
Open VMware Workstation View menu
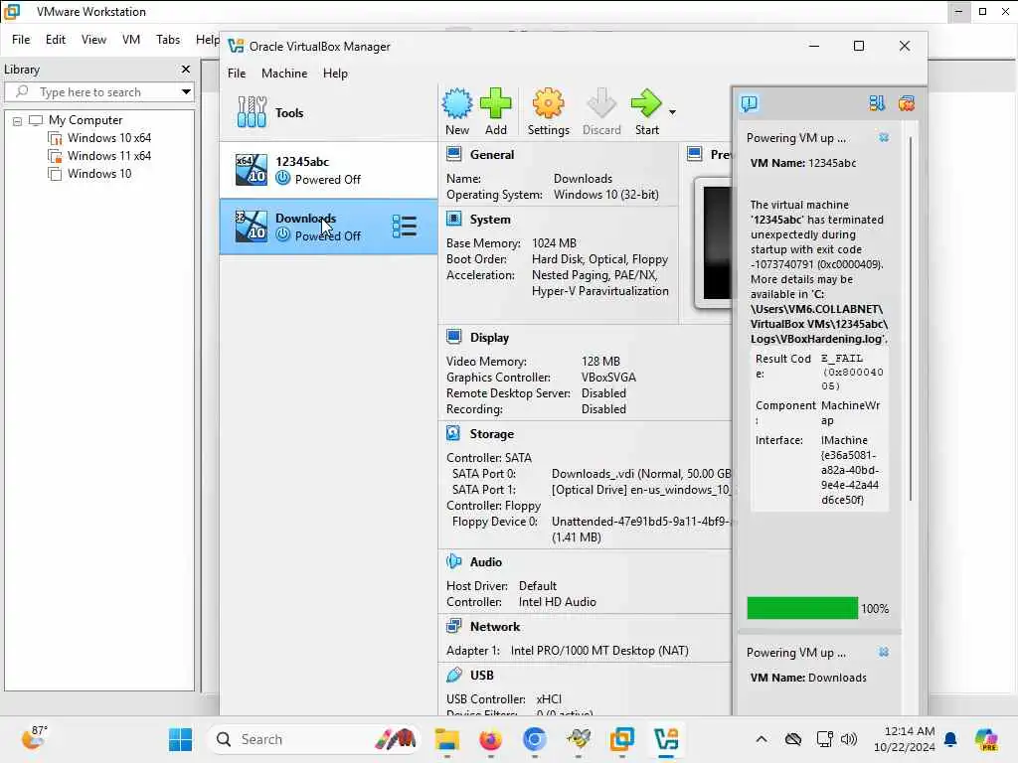point(93,40)
